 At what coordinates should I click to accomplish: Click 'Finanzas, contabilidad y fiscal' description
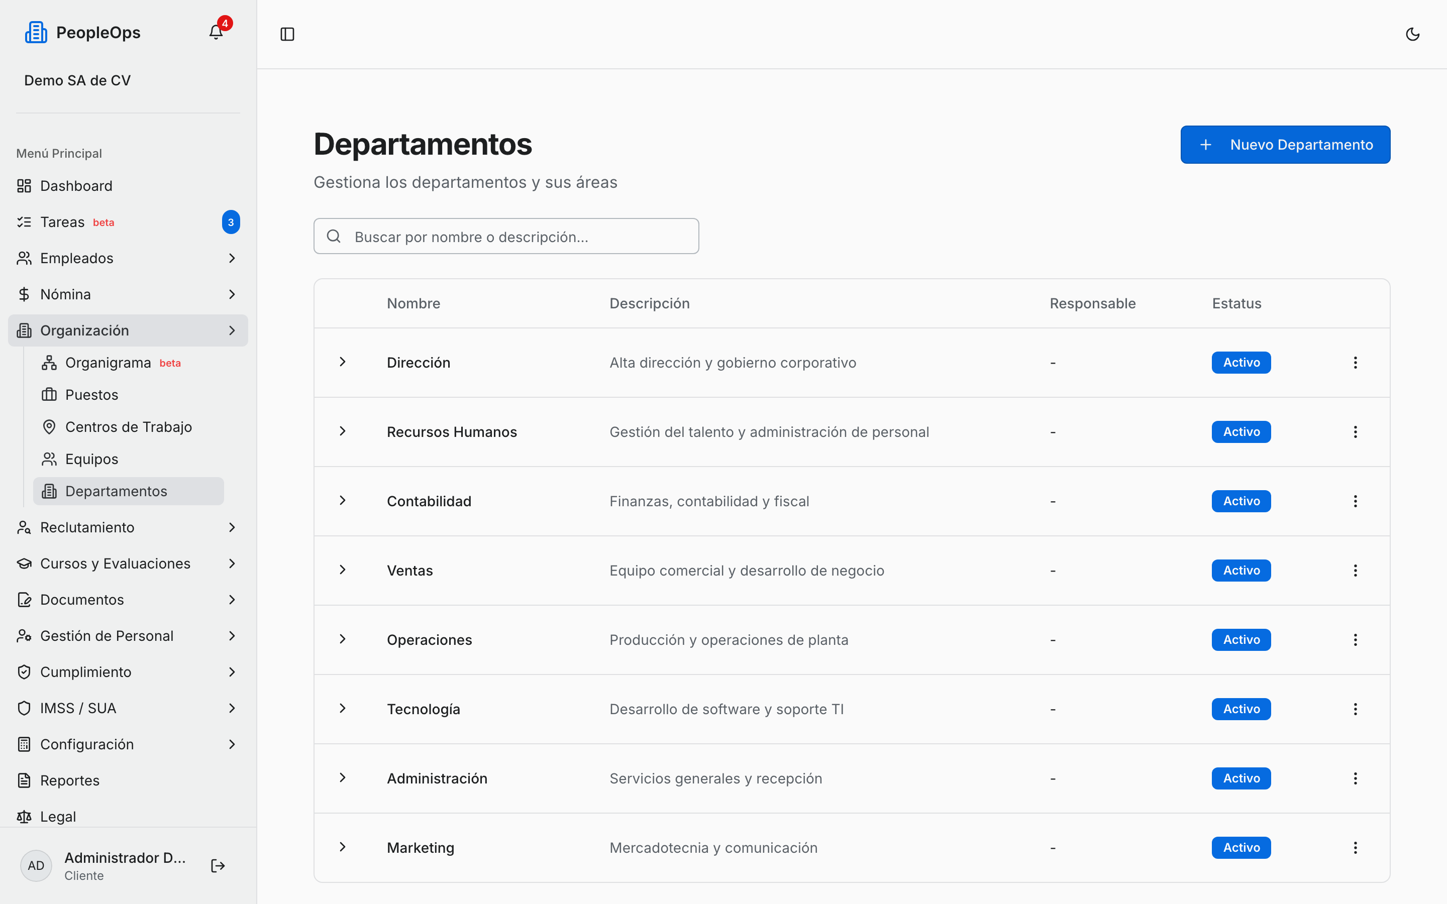tap(709, 502)
